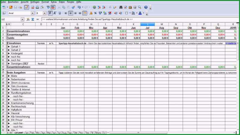The image size is (240, 135).
Task: Open the Borders dropdown arrow
Action: click(x=130, y=13)
